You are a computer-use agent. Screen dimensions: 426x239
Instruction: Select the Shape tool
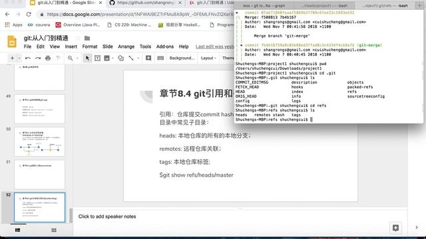121,58
